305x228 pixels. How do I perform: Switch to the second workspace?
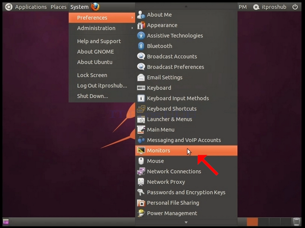tap(263, 221)
